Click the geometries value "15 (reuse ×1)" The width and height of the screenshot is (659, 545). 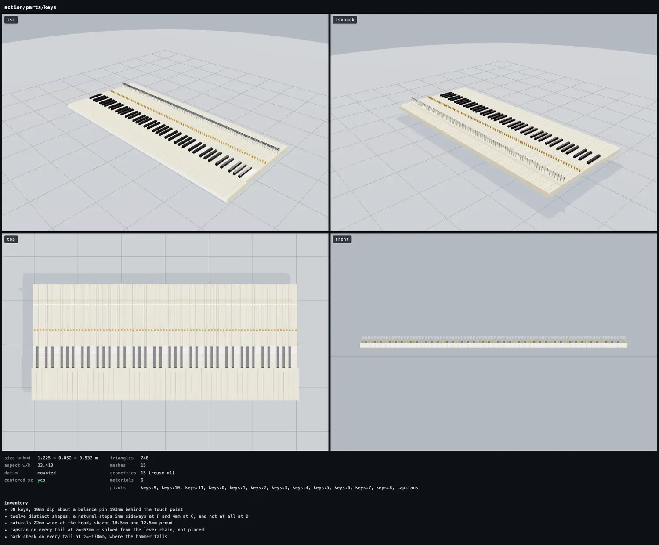(x=158, y=473)
